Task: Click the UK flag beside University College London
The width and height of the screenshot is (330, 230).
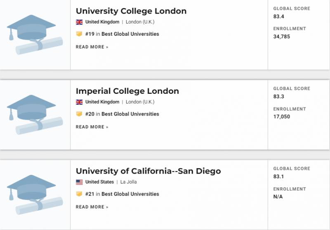Action: tap(79, 22)
